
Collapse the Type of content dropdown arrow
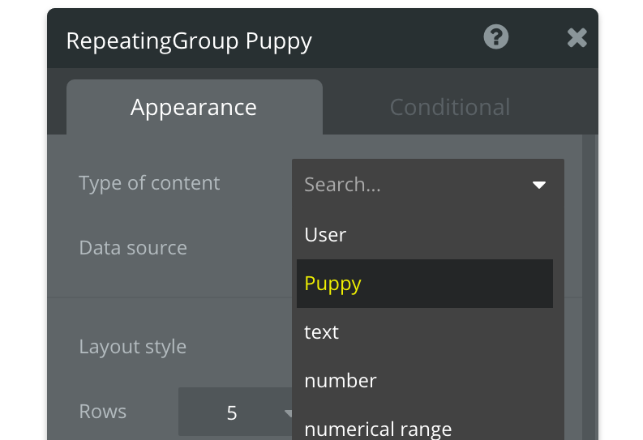(539, 186)
